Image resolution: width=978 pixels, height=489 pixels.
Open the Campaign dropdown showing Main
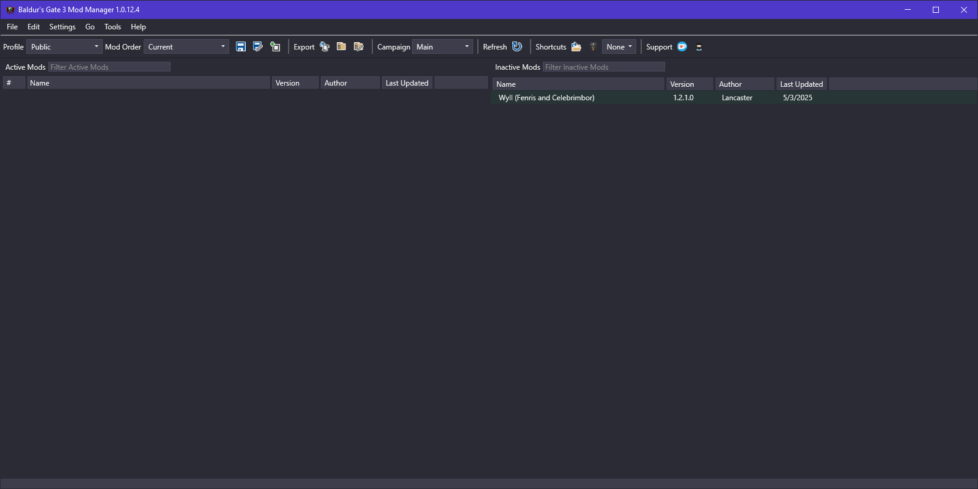[443, 46]
